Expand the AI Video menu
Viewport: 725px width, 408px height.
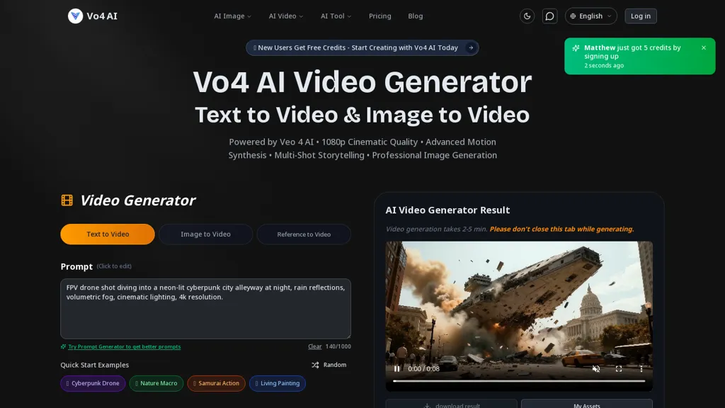(286, 16)
